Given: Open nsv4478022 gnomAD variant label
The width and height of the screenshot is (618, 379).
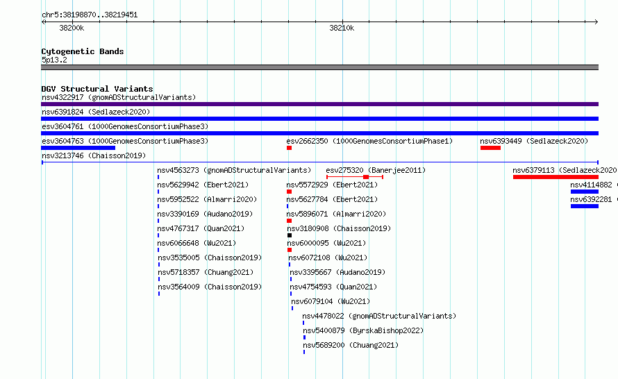Looking at the screenshot, I should (379, 316).
